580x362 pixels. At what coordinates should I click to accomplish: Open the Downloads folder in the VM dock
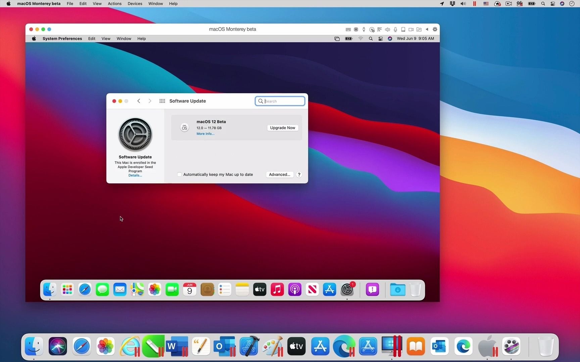click(x=398, y=290)
